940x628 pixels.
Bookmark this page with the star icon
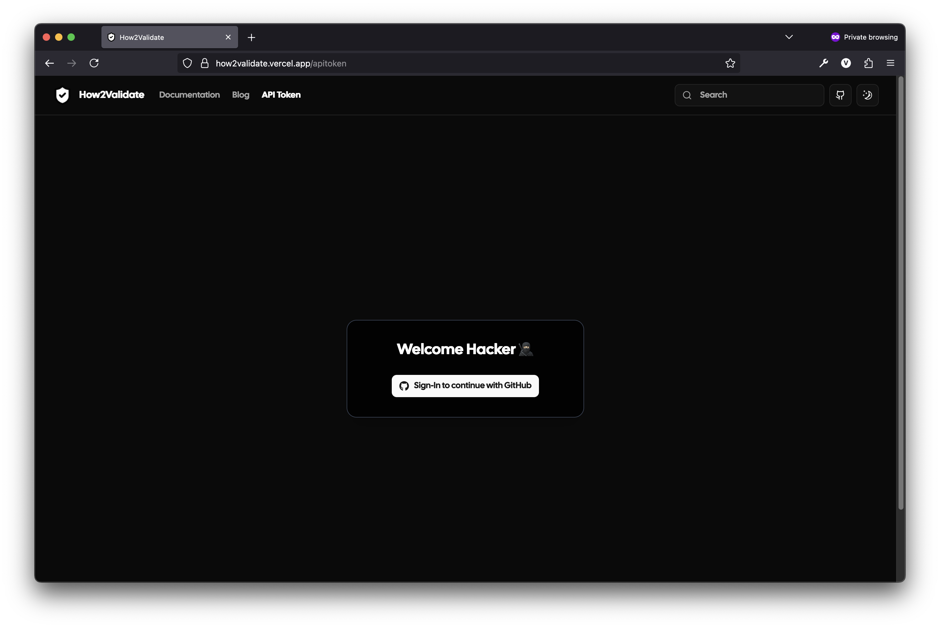tap(730, 63)
